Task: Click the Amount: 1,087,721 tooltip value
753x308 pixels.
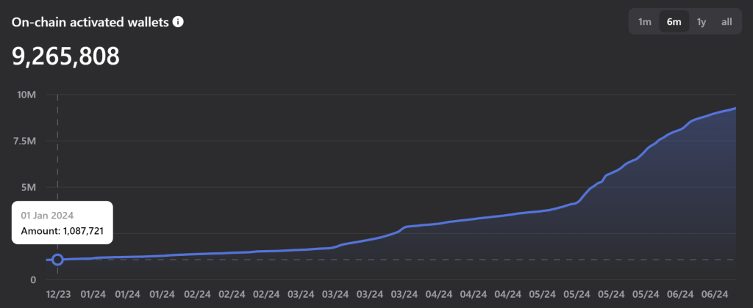Action: (62, 231)
